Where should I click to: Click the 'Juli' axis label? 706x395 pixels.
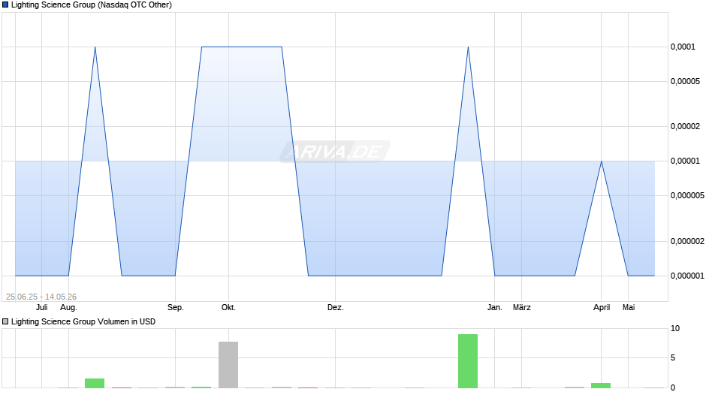click(x=42, y=308)
